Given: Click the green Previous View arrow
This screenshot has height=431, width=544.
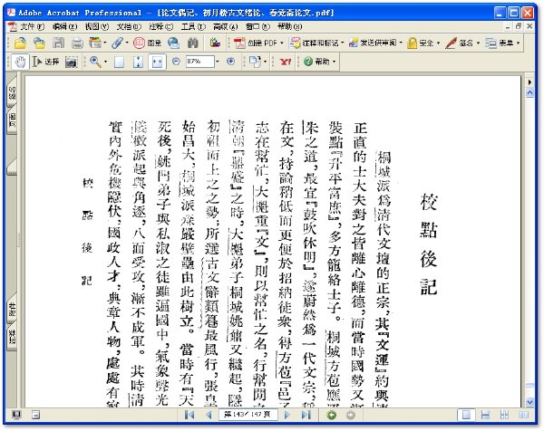Looking at the screenshot, I should (332, 415).
